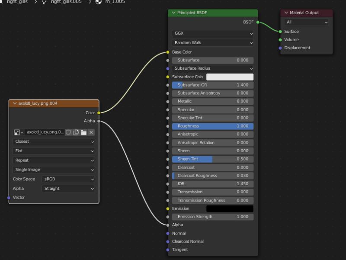This screenshot has height=260, width=346.
Task: Collapse the Principled BSDF node
Action: [174, 13]
